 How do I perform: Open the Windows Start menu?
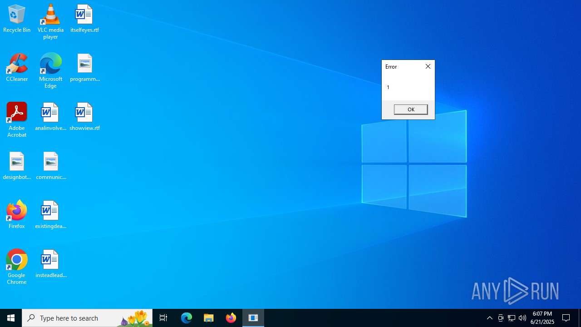click(x=11, y=318)
